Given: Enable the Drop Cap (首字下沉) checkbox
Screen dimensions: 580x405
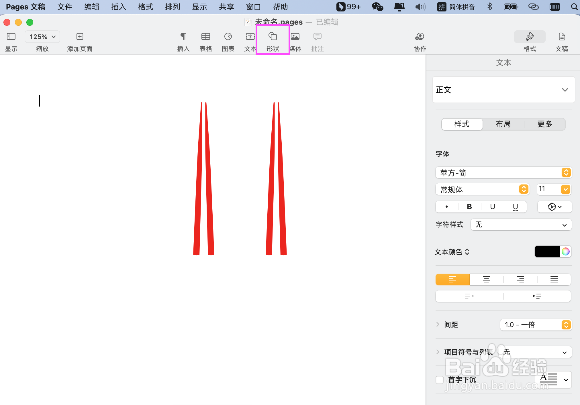Looking at the screenshot, I should (x=440, y=380).
